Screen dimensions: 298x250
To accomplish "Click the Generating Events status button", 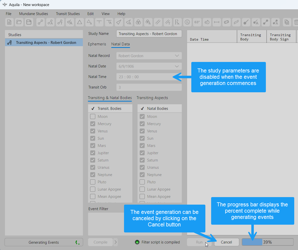I will click(x=44, y=242).
